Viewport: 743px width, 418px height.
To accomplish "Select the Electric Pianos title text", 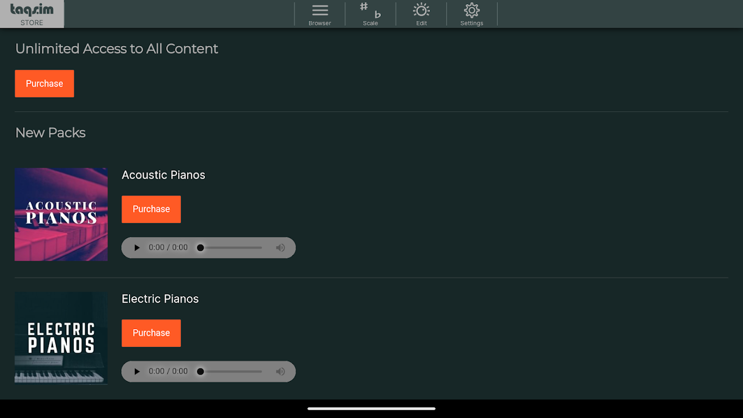I will pyautogui.click(x=160, y=299).
